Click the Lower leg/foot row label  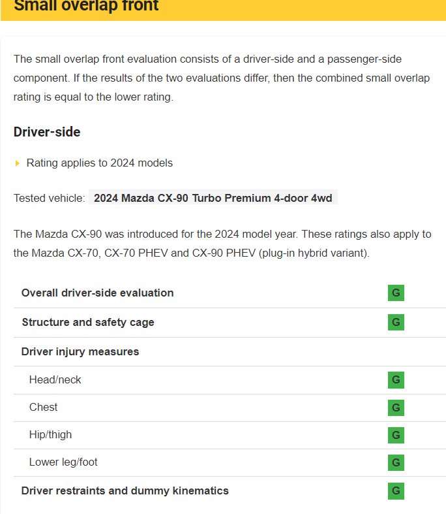63,462
